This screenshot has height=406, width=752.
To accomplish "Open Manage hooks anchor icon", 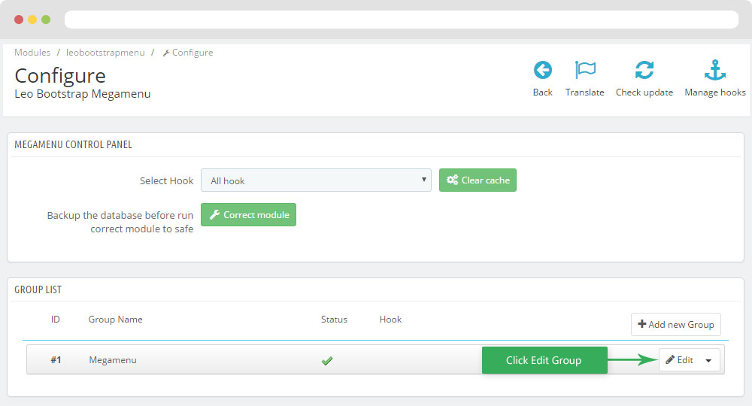I will click(714, 71).
